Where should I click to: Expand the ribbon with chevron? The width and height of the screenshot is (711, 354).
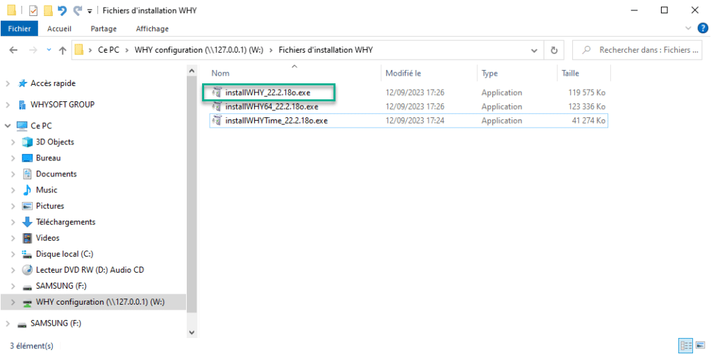(688, 28)
